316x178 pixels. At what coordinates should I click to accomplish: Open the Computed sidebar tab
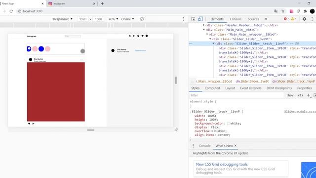tap(212, 88)
